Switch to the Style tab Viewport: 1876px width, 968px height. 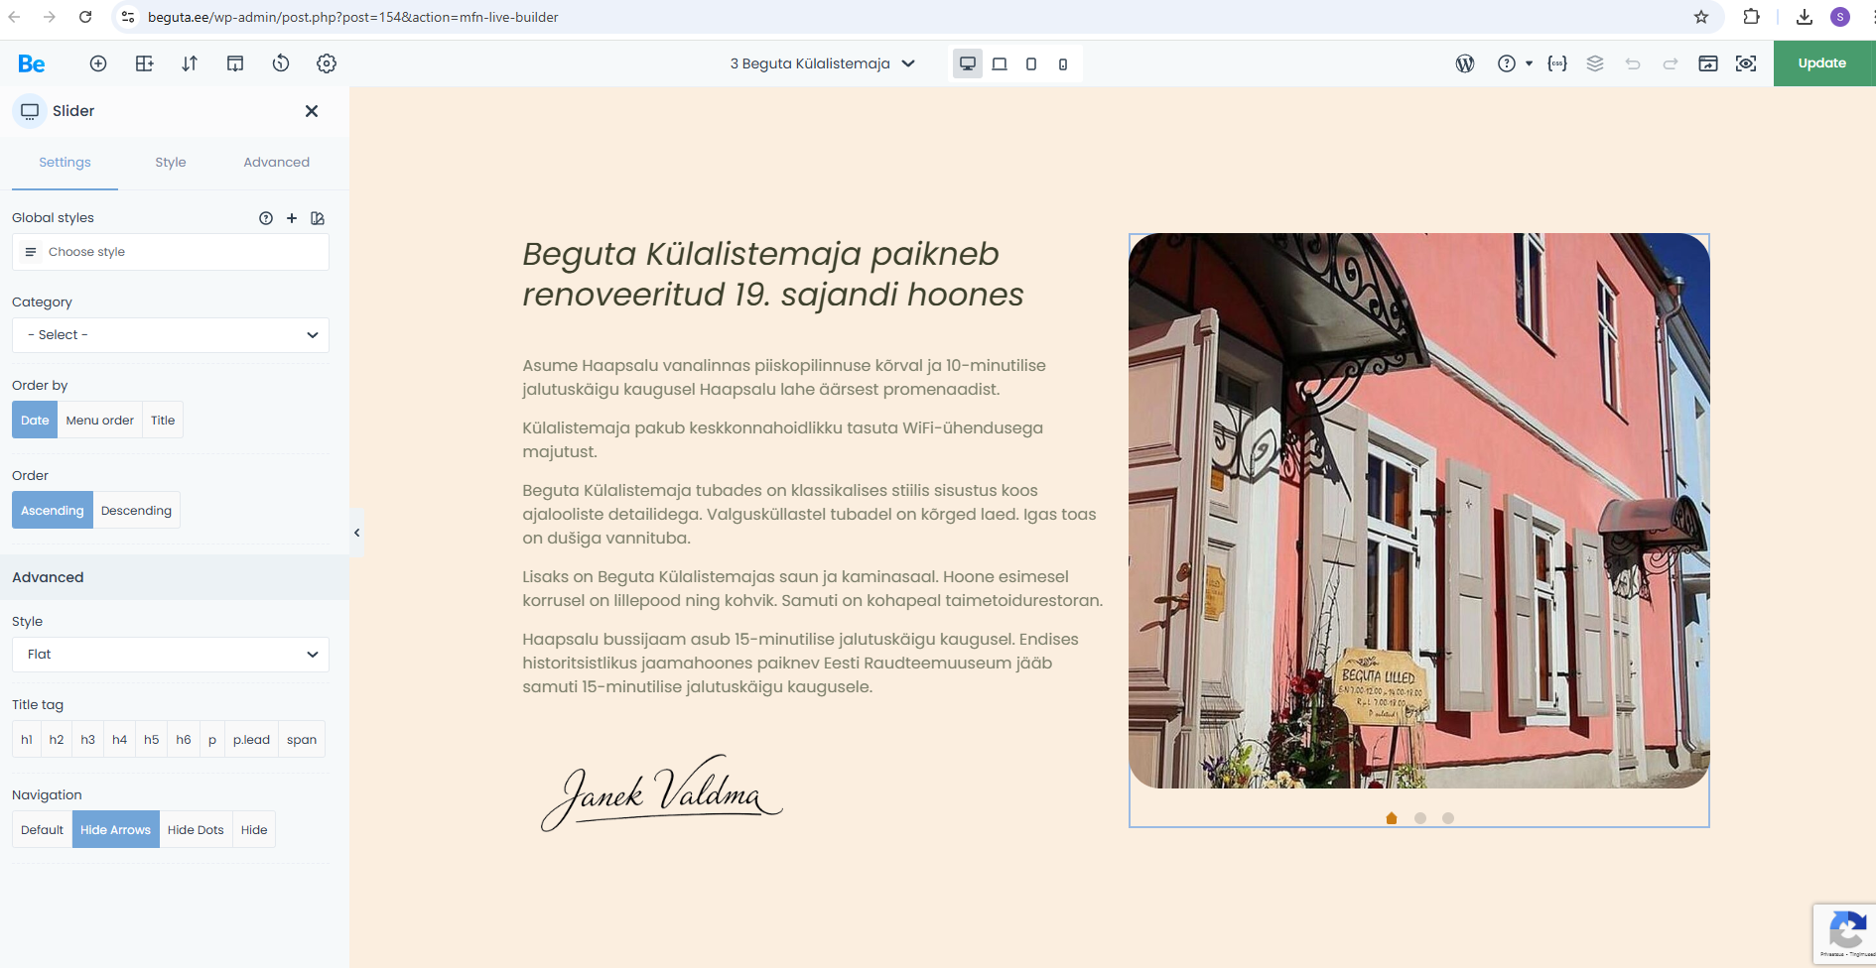[x=171, y=163]
